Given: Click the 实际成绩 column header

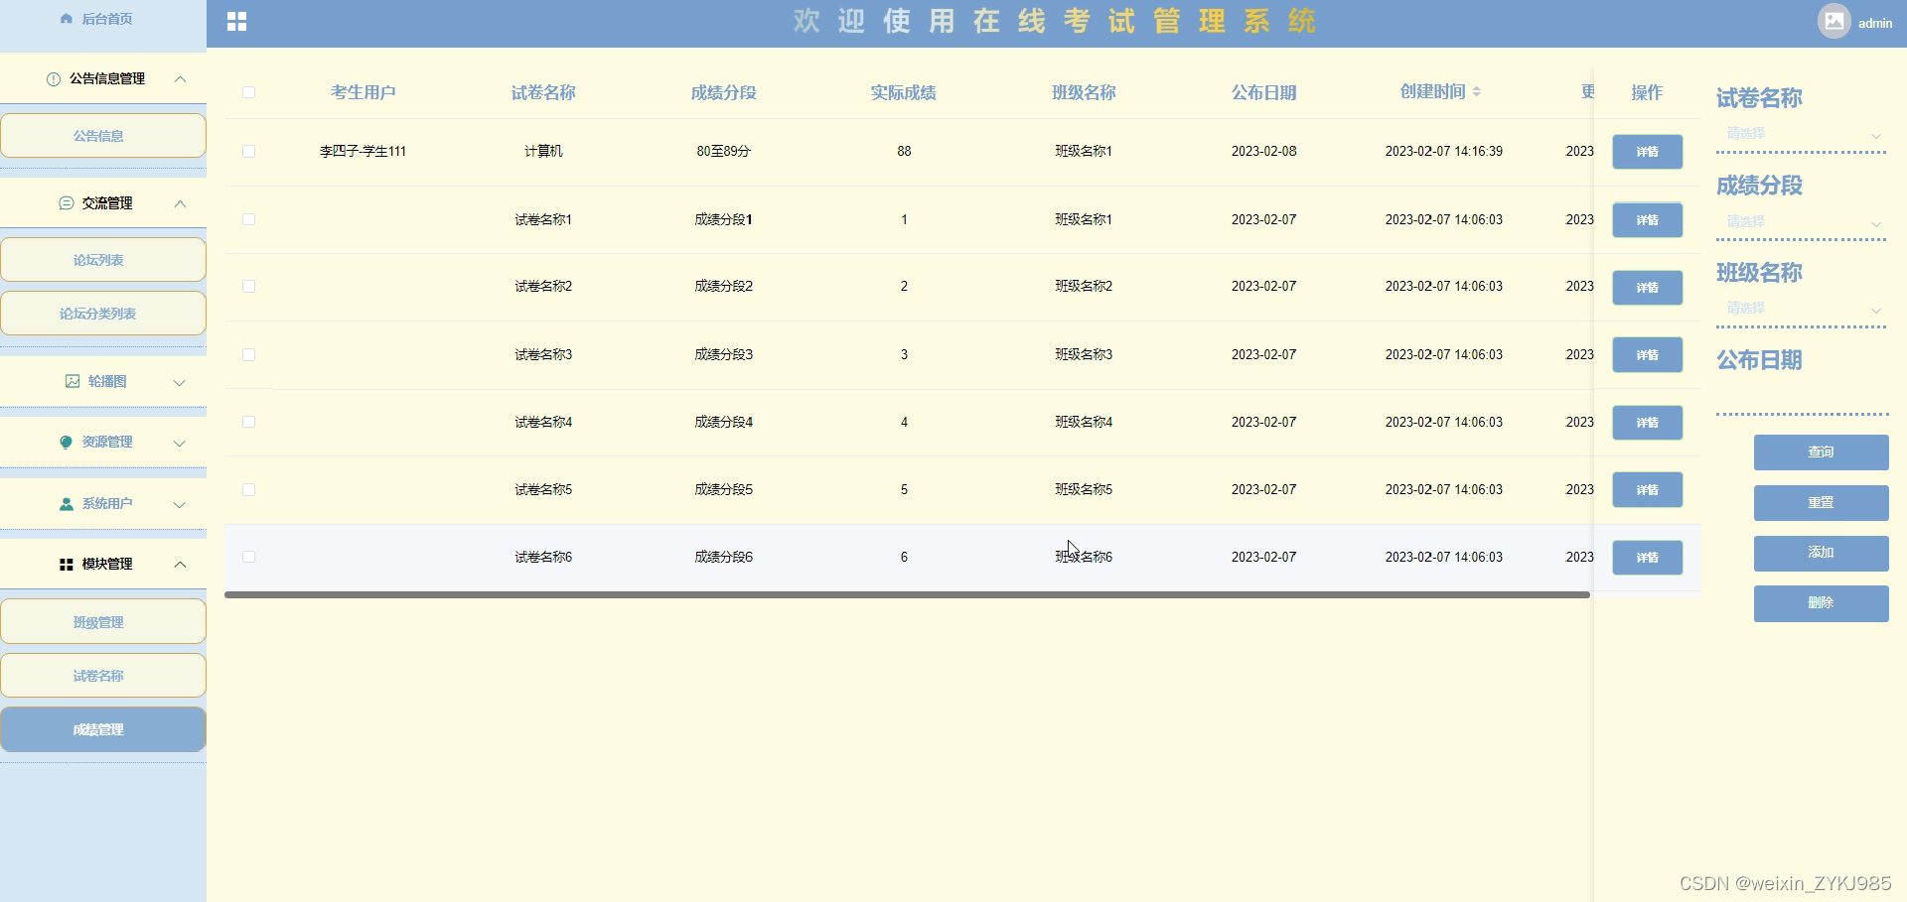Looking at the screenshot, I should point(904,92).
